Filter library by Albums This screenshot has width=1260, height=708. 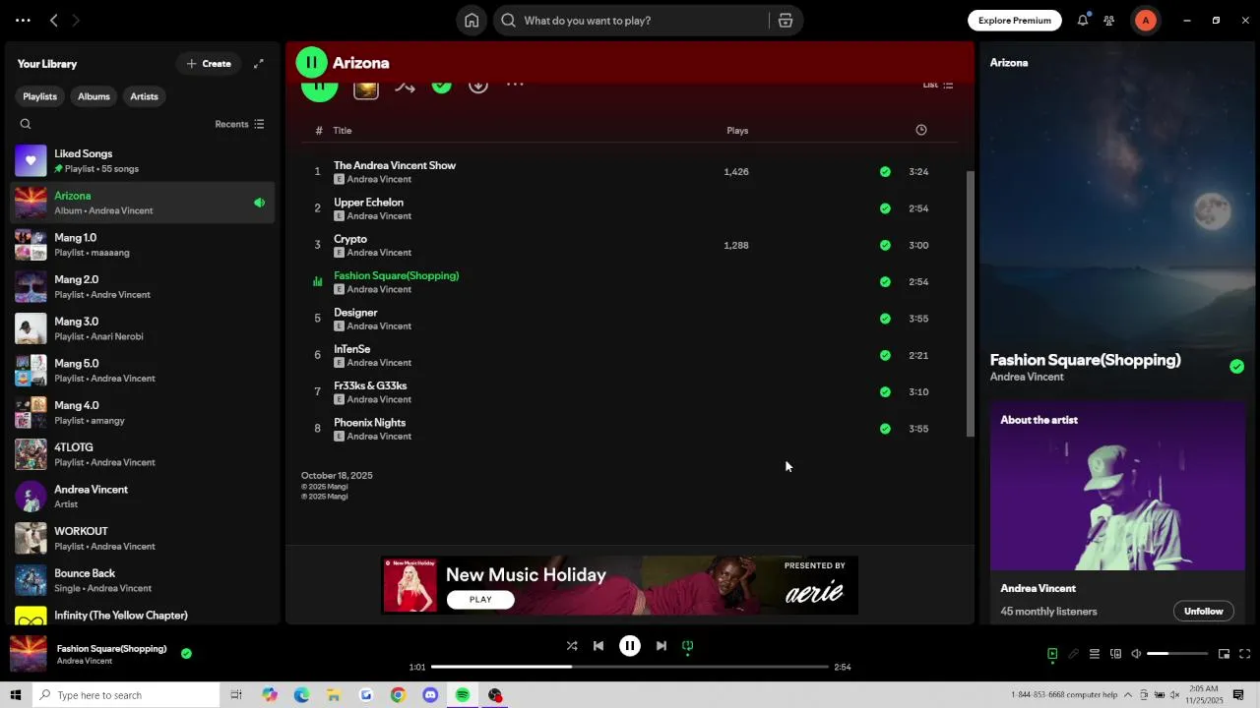(94, 96)
